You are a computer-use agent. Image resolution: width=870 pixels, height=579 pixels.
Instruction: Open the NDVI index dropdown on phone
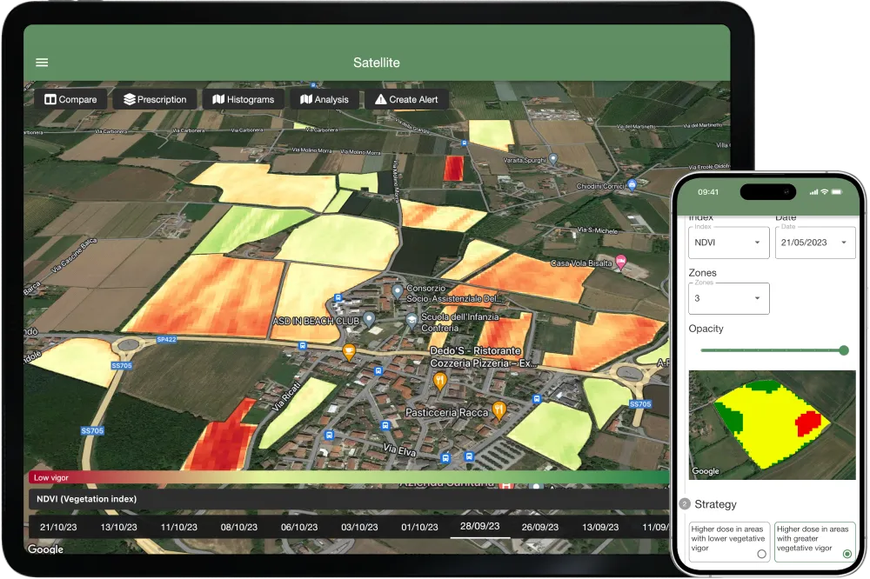tap(728, 243)
